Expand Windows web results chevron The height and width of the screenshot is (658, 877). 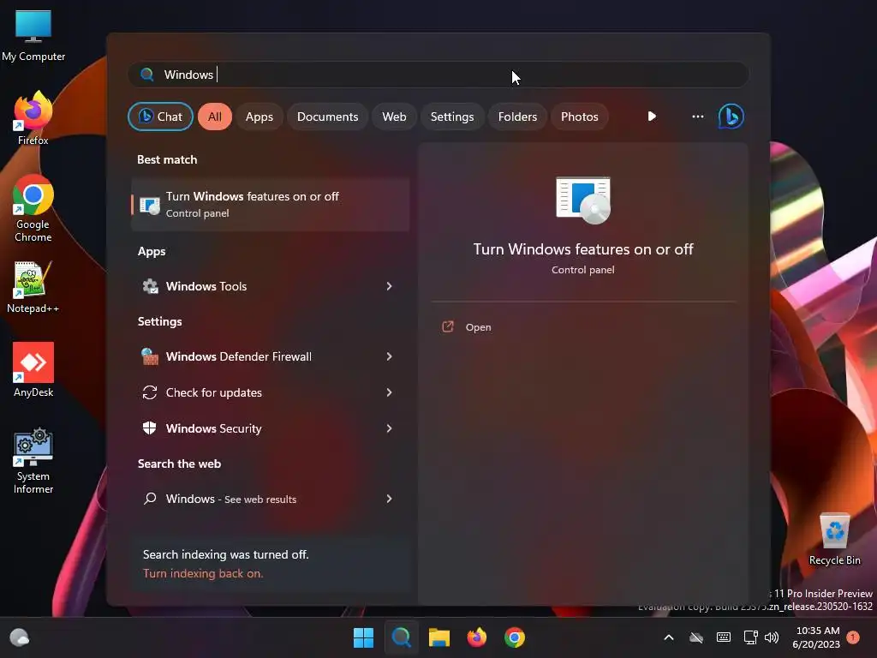point(390,499)
